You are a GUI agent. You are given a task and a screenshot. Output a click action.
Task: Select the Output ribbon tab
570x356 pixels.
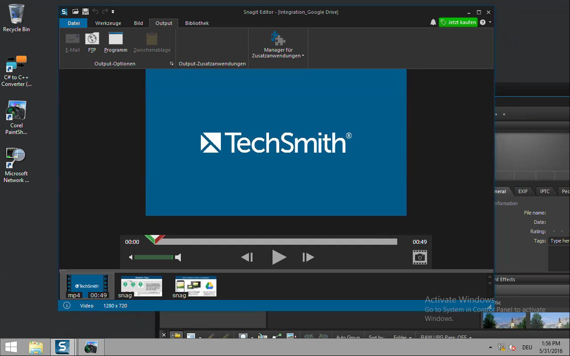[164, 23]
